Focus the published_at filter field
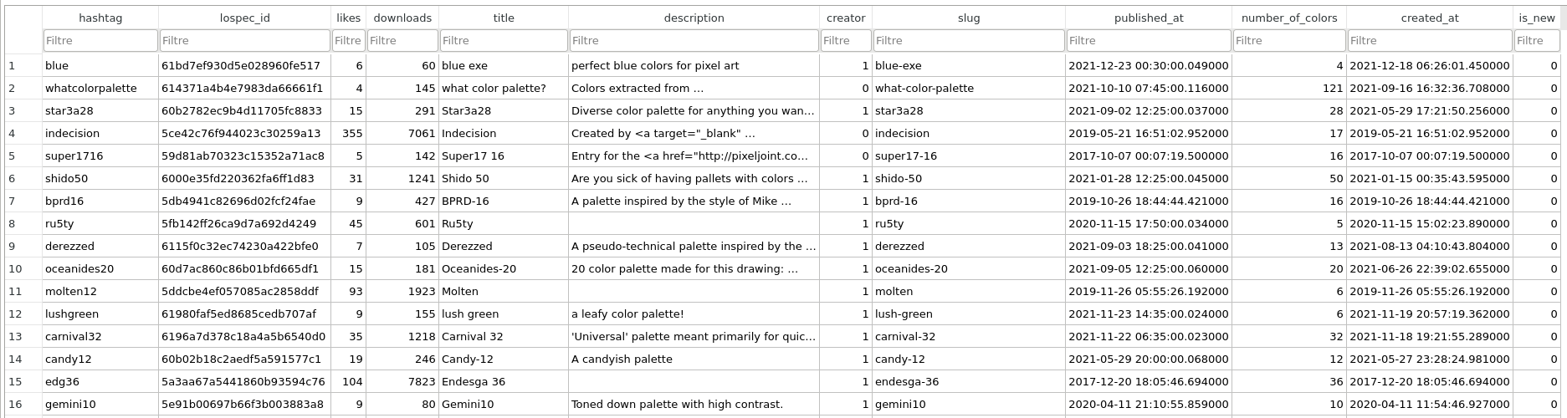Viewport: 1567px width, 418px height. [1149, 40]
